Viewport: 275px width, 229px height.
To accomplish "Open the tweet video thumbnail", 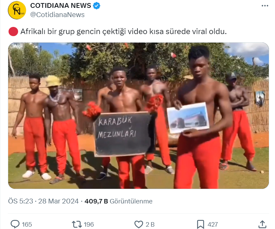I will coord(139,116).
